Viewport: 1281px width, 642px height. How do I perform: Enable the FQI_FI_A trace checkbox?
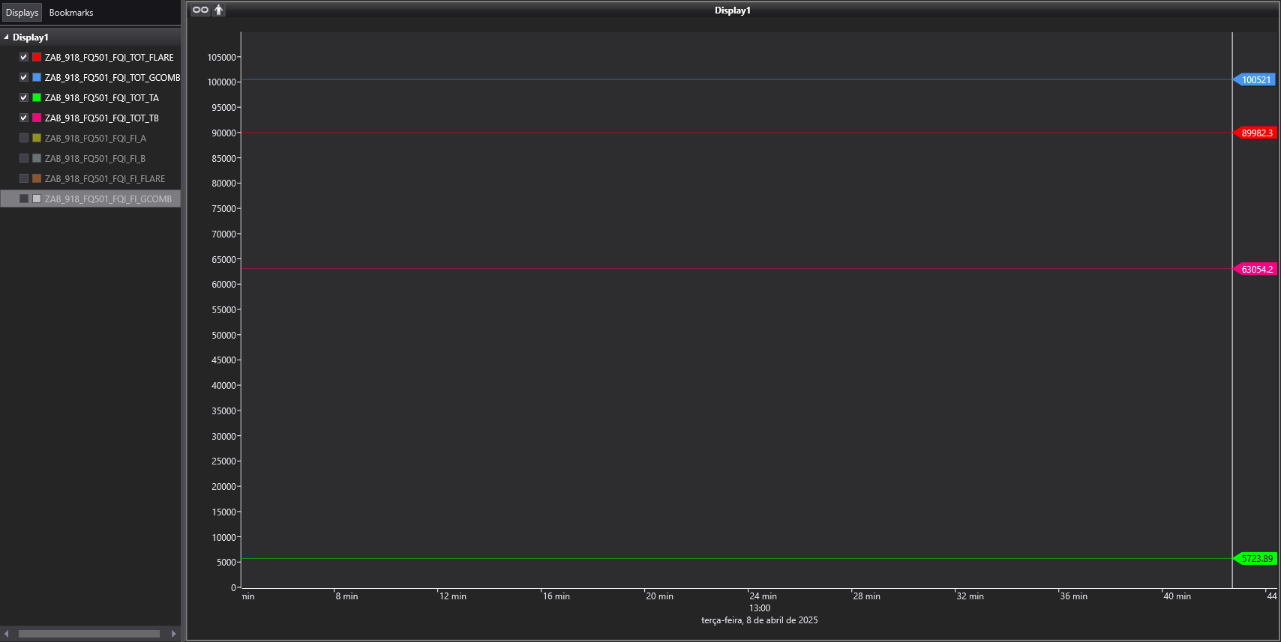point(24,138)
